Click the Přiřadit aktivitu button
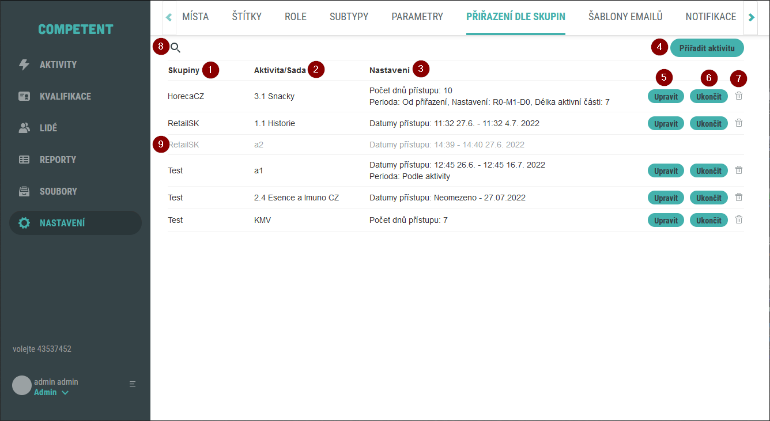 (707, 48)
